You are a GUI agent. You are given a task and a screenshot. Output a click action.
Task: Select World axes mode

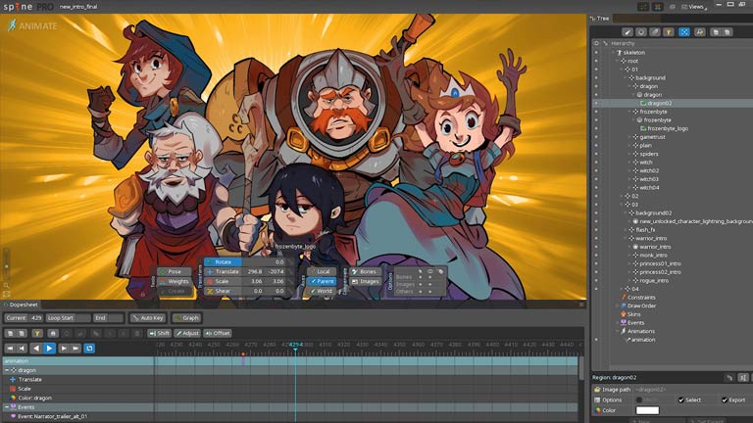point(323,291)
